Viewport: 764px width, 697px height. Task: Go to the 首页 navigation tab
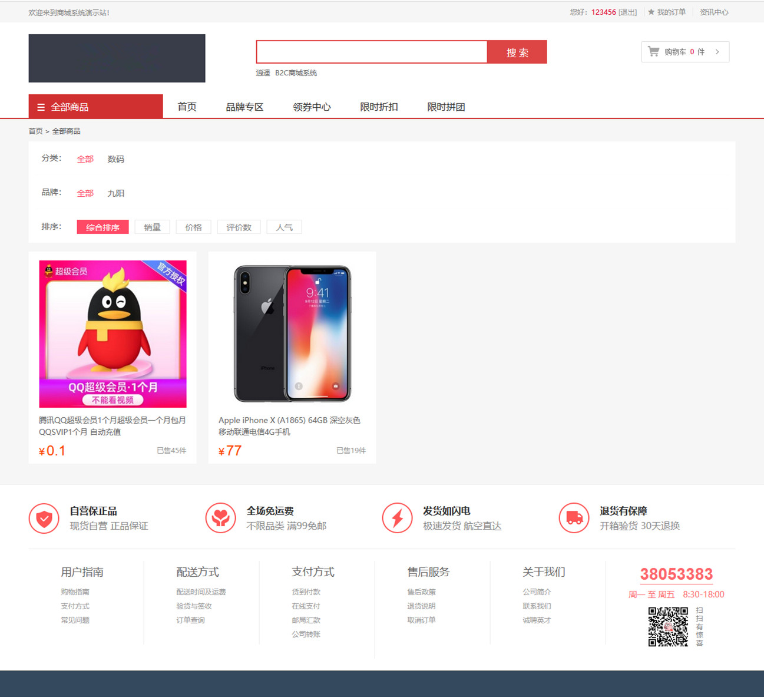click(x=187, y=107)
